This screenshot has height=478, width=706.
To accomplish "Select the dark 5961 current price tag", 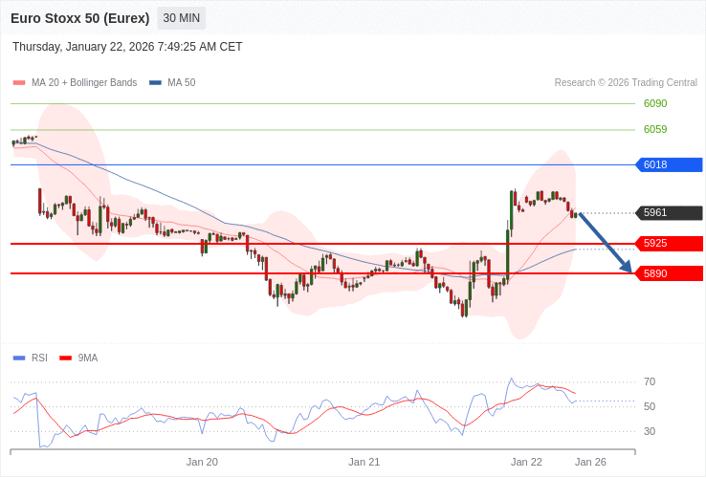I will 669,213.
